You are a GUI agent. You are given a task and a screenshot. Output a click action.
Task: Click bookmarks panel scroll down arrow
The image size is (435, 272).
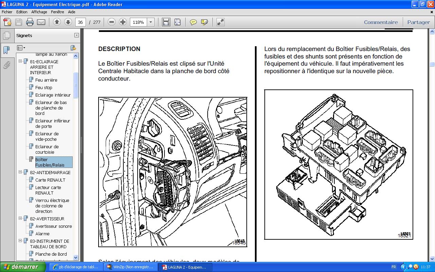point(76,258)
